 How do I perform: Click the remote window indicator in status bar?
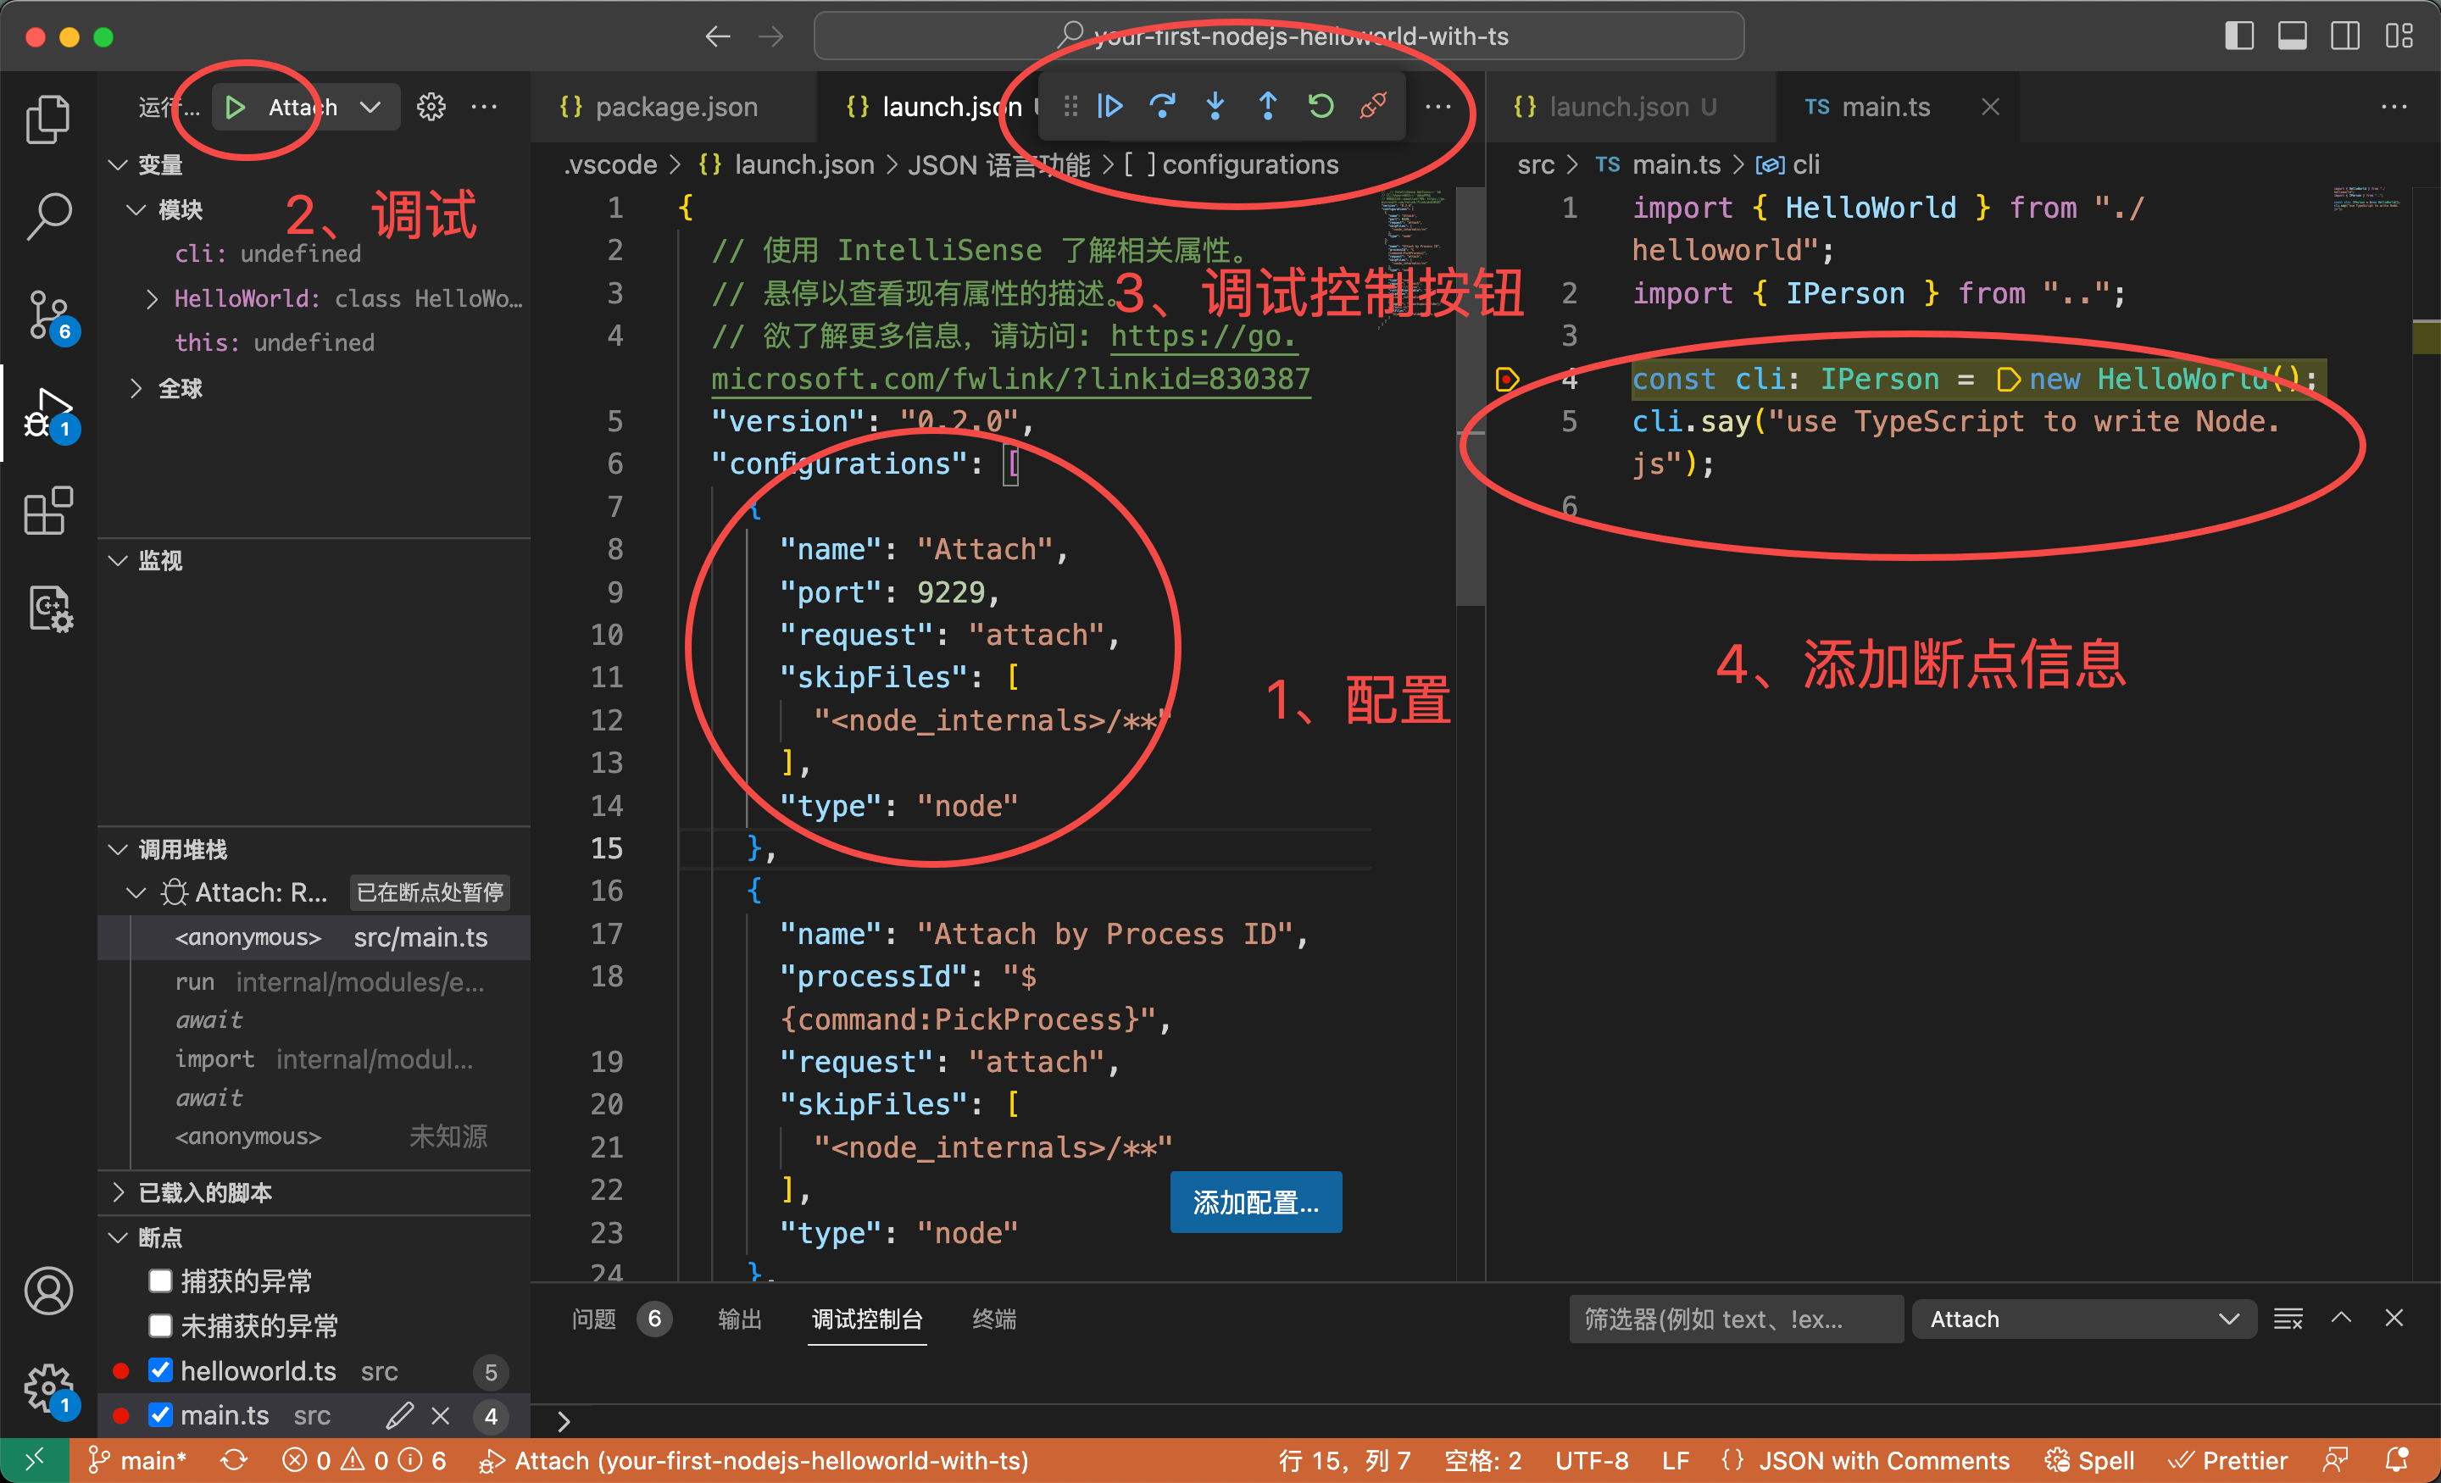(35, 1460)
